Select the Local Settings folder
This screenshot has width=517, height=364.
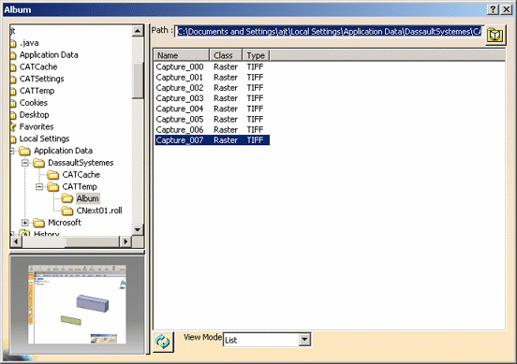(45, 138)
